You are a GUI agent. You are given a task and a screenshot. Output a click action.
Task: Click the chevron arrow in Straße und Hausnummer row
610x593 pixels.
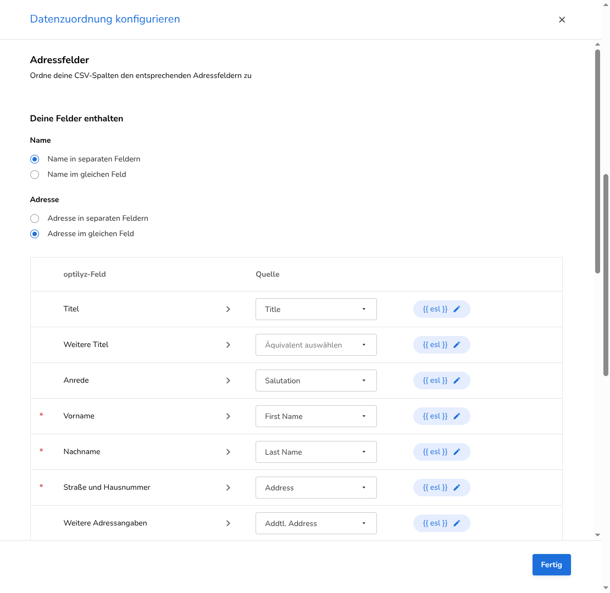[x=229, y=488]
